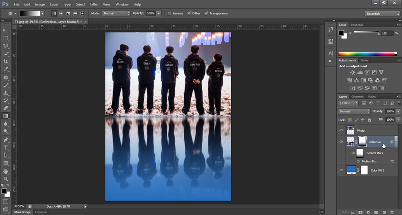Open the Timeline panel tab
This screenshot has width=402, height=215.
click(x=41, y=212)
